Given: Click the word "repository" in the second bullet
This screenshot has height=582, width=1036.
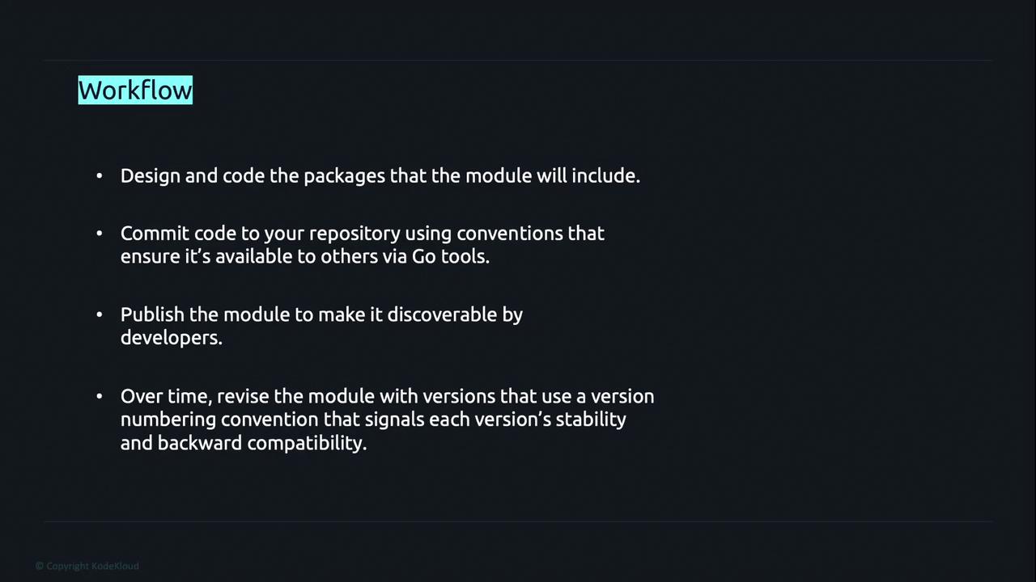Looking at the screenshot, I should point(355,234).
